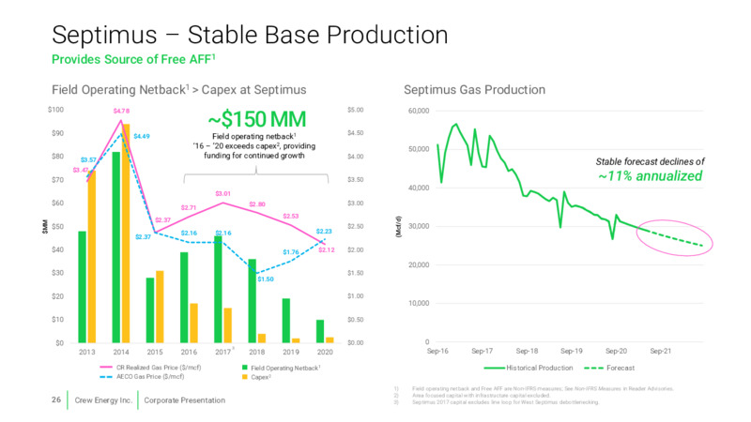Click the pink line swatch for CR Realized Gas Price
Viewport: 751px width, 422px height.
tap(106, 368)
